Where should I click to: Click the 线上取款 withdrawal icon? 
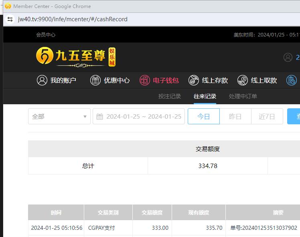pos(243,80)
